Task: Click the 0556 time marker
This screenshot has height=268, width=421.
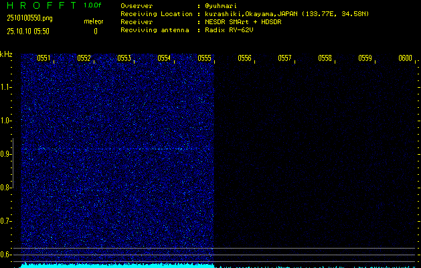Action: point(244,58)
